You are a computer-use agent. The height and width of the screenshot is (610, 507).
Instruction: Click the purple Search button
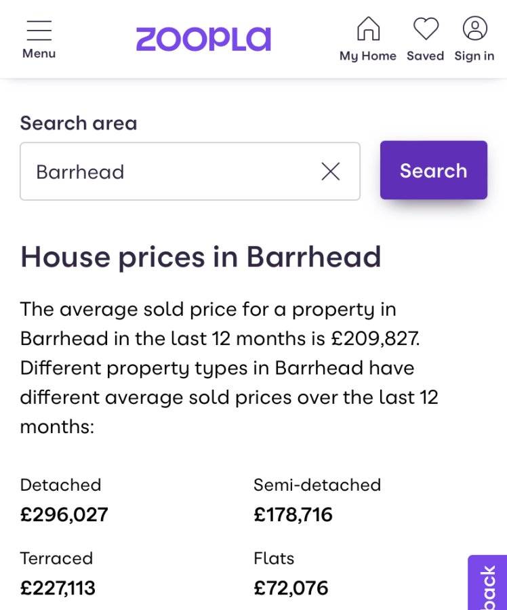point(434,170)
